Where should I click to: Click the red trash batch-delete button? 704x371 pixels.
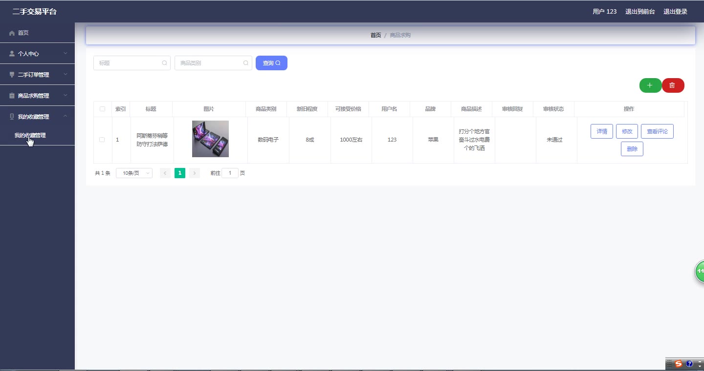(x=673, y=85)
